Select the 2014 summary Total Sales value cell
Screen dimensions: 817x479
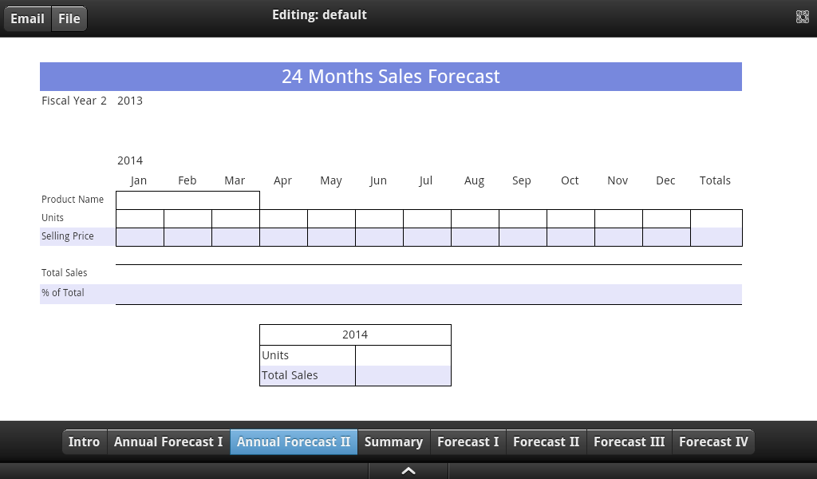click(x=403, y=376)
